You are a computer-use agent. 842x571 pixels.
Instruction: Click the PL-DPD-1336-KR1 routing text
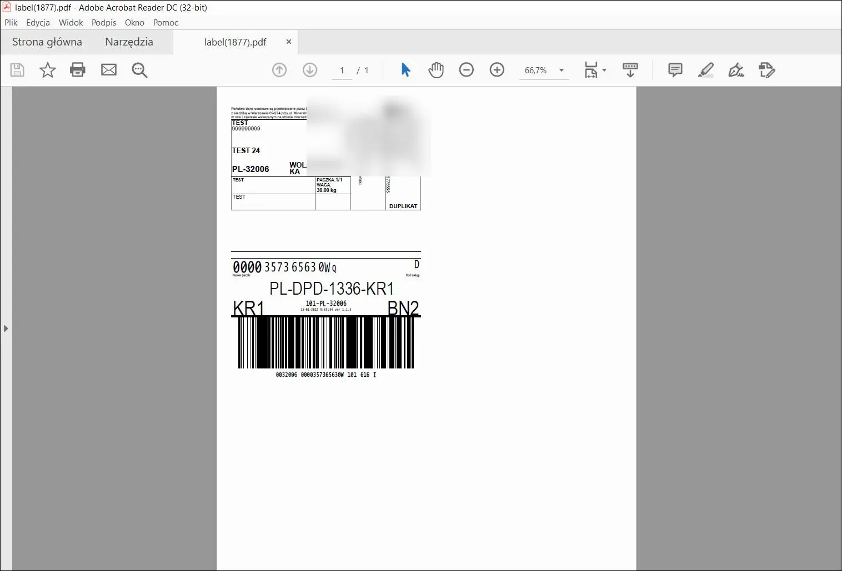[x=332, y=289]
